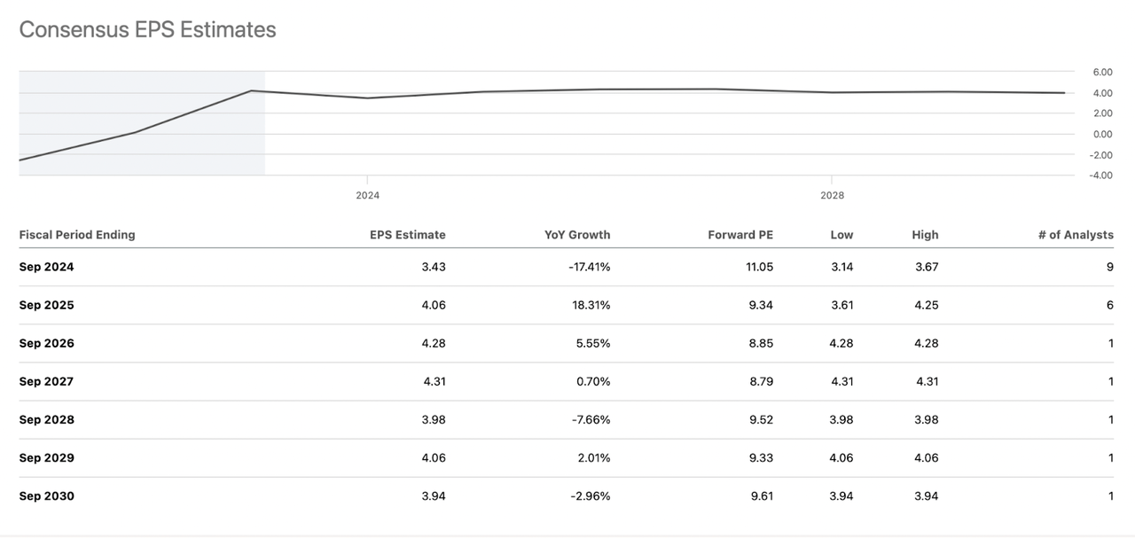
Task: Click the 2024 marker on chart axis
Action: click(367, 195)
